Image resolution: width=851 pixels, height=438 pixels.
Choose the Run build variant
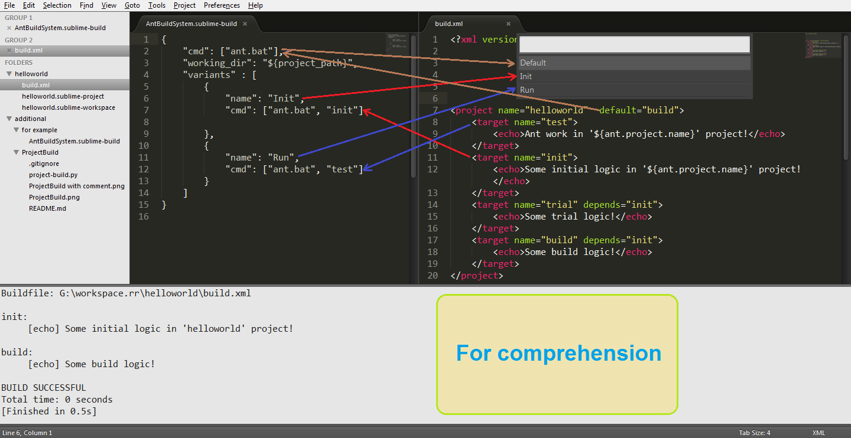[635, 90]
